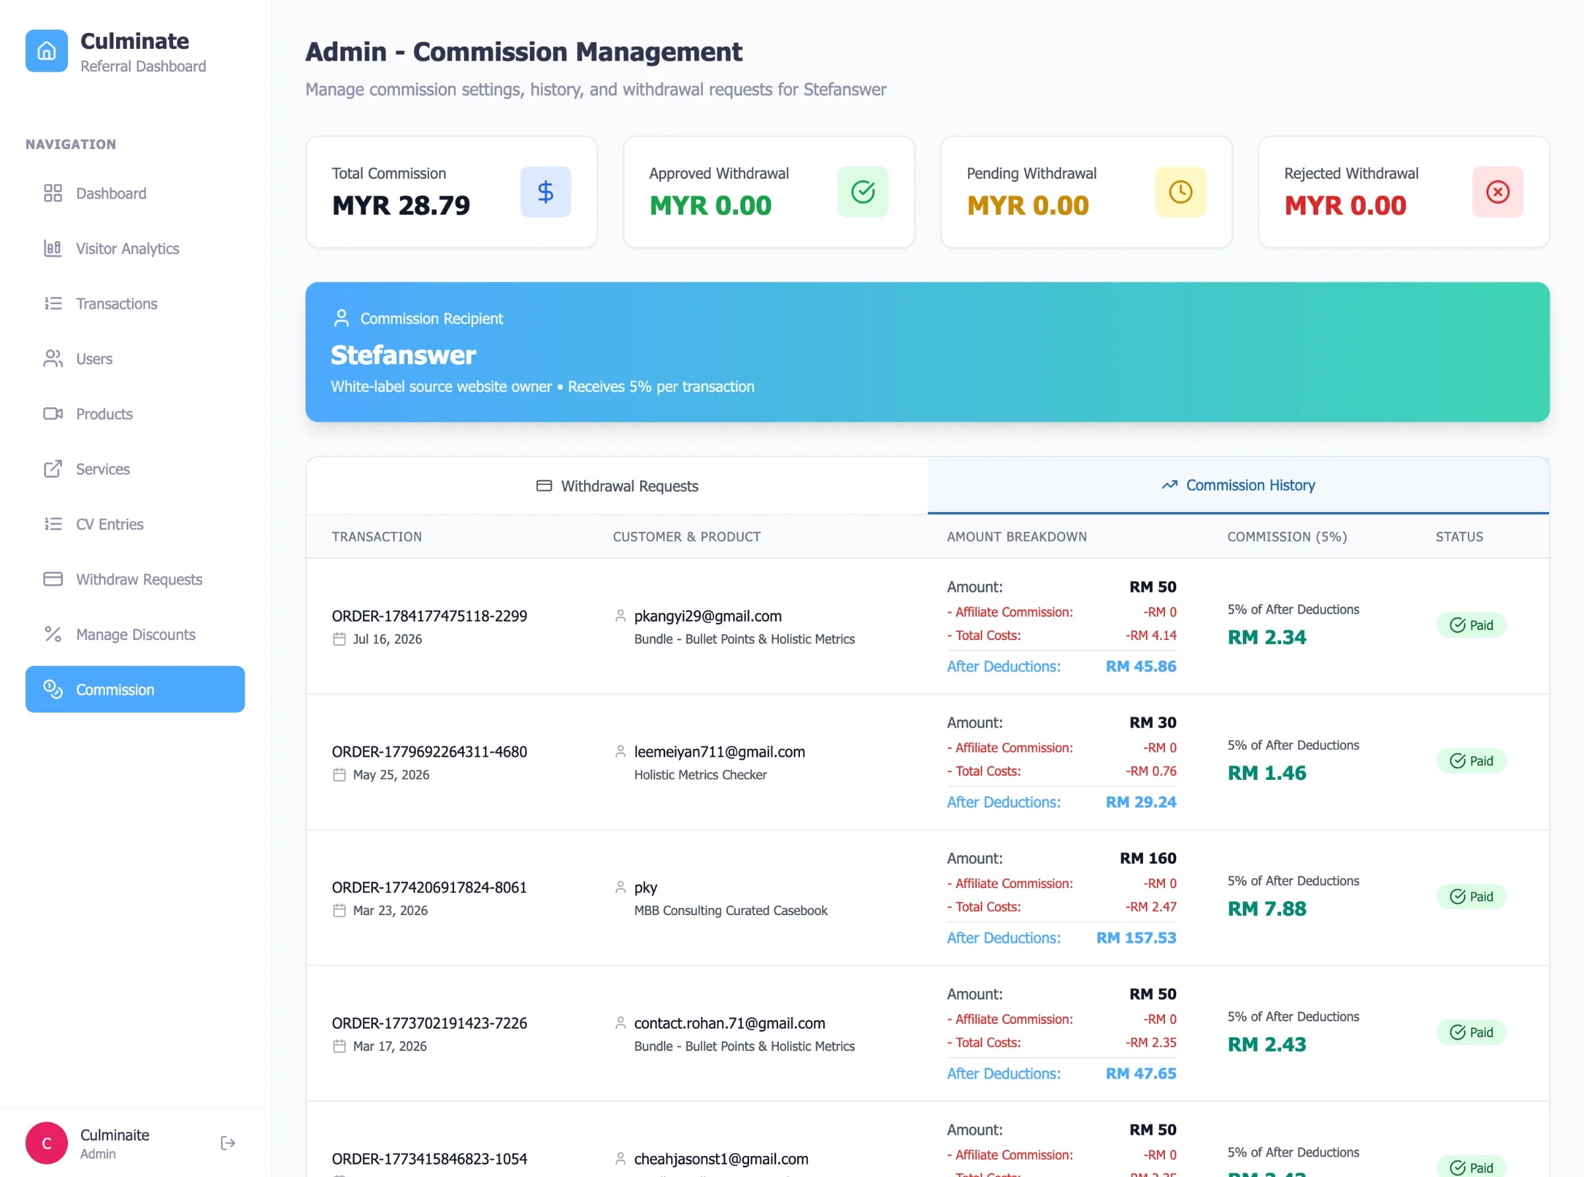
Task: Click After Deductions amount RM 157.53
Action: click(x=1137, y=938)
